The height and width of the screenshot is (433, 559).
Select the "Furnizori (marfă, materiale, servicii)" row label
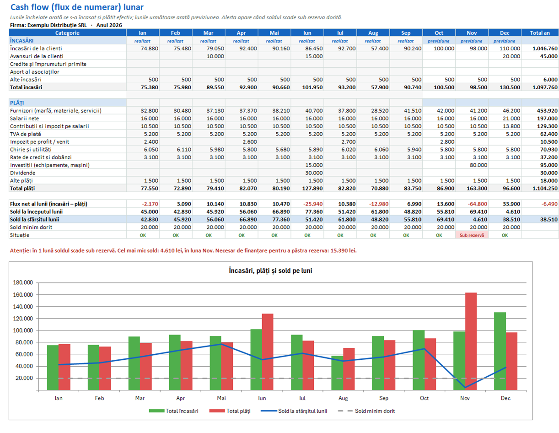pos(55,110)
